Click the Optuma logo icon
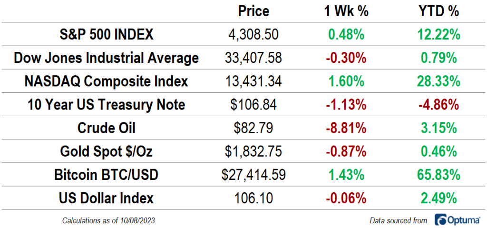The width and height of the screenshot is (487, 228). [x=439, y=220]
